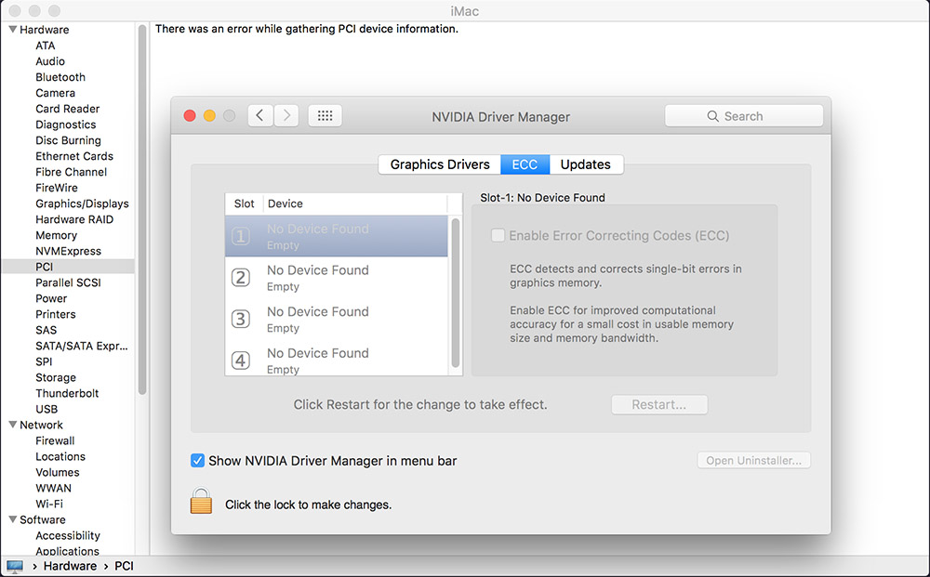930x577 pixels.
Task: Select slot 2 number icon
Action: [240, 278]
